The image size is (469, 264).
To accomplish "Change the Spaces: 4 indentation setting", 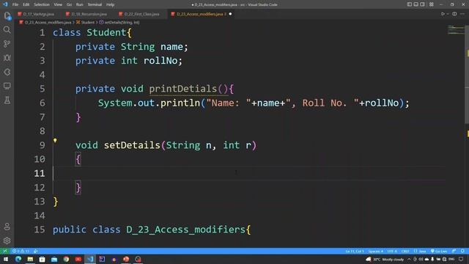I will tap(376, 251).
